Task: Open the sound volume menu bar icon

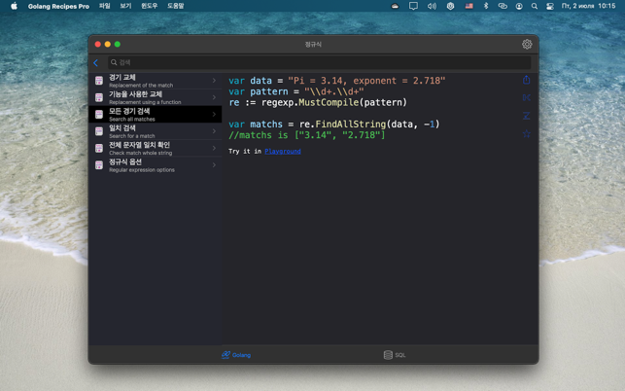Action: (432, 6)
